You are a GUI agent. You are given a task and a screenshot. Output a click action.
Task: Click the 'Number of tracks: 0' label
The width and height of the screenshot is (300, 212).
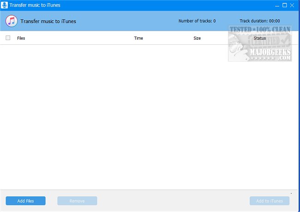[197, 21]
